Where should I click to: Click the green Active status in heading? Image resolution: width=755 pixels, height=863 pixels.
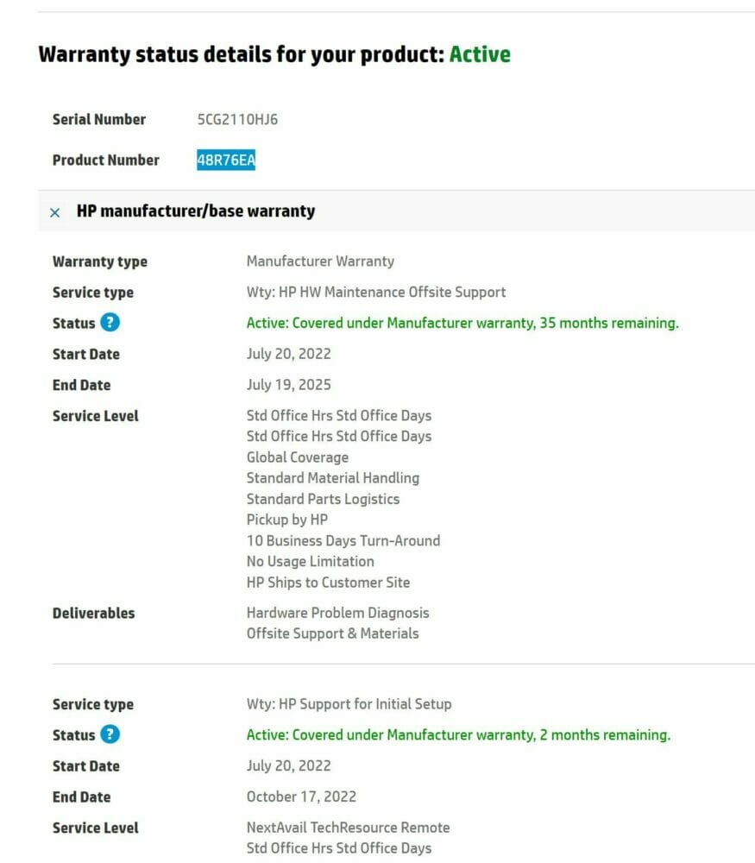(x=480, y=54)
